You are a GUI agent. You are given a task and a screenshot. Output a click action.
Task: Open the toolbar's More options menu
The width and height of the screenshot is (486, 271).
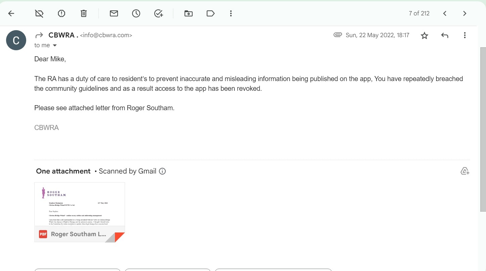[x=231, y=13]
